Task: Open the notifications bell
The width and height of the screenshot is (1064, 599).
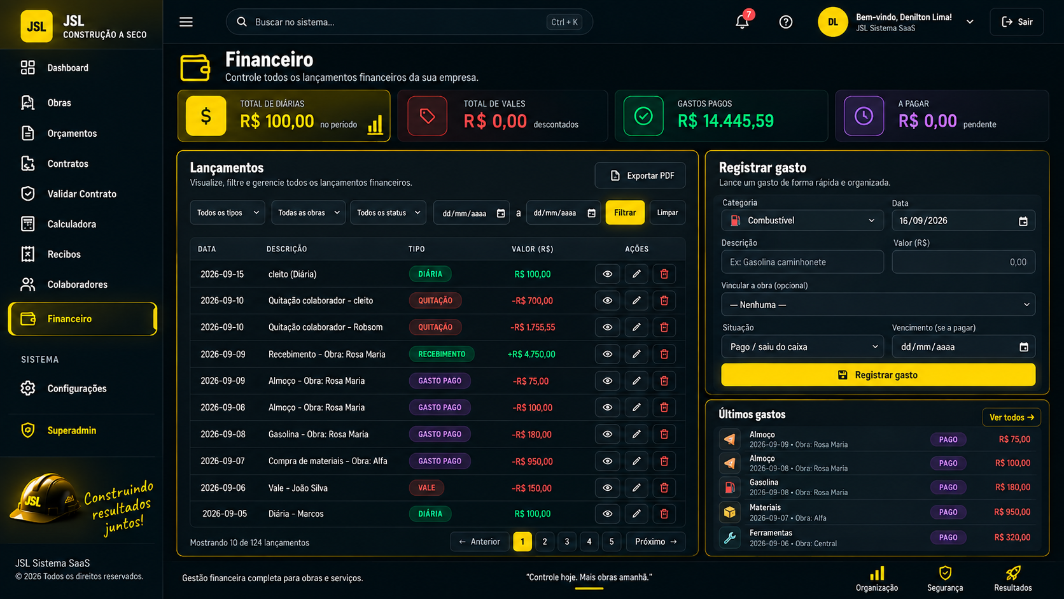Action: coord(742,22)
